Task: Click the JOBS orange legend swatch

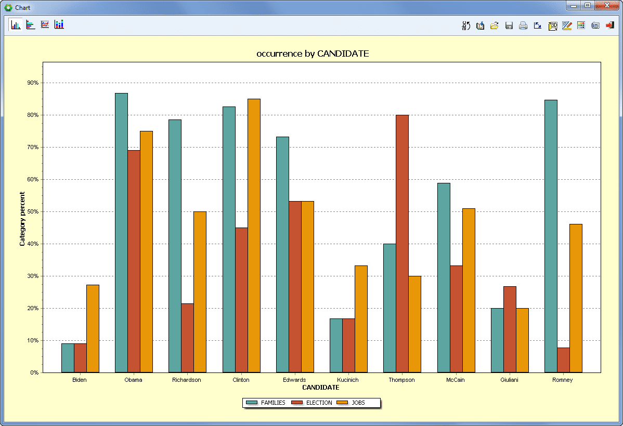Action: pyautogui.click(x=342, y=403)
